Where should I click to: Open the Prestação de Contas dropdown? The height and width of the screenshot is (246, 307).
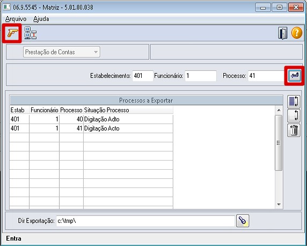tap(62, 52)
